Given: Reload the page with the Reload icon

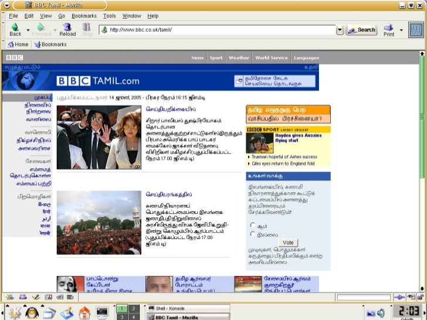Looking at the screenshot, I should pos(67,27).
